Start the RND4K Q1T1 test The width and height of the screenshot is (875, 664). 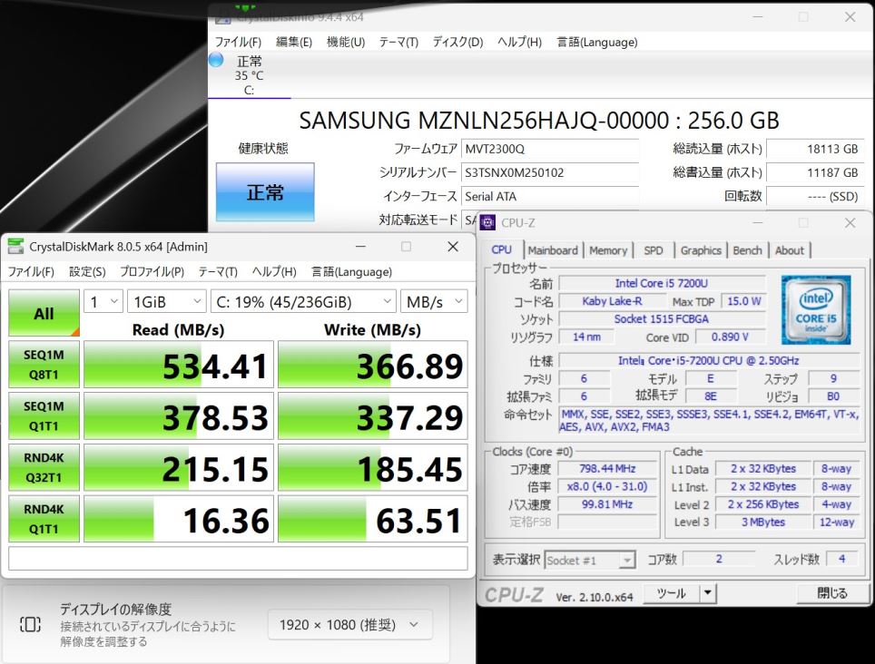(x=44, y=519)
